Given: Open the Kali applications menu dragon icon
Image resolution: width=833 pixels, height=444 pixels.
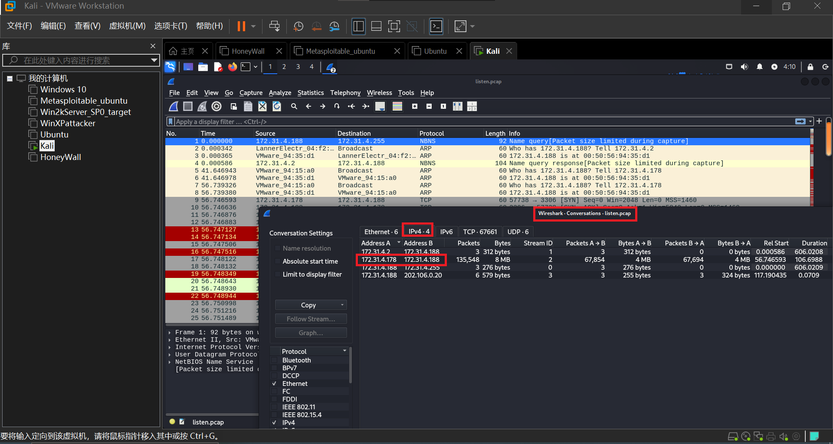Looking at the screenshot, I should 170,67.
